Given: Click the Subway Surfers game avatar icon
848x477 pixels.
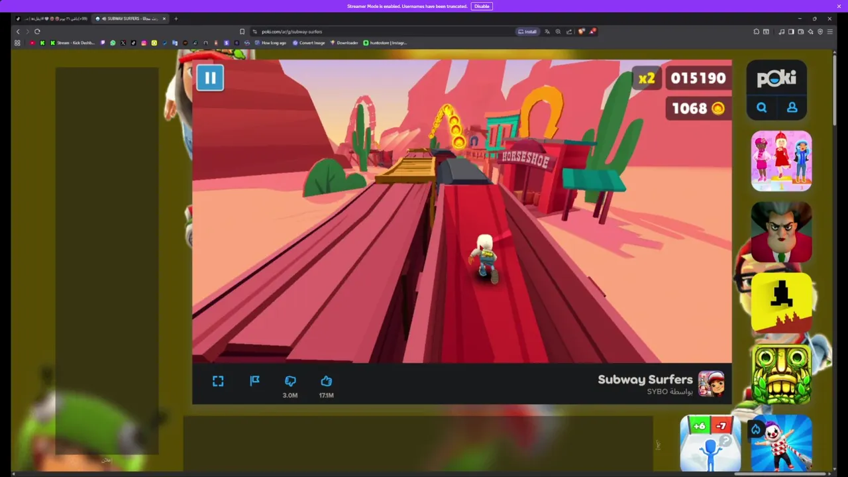Looking at the screenshot, I should point(712,384).
